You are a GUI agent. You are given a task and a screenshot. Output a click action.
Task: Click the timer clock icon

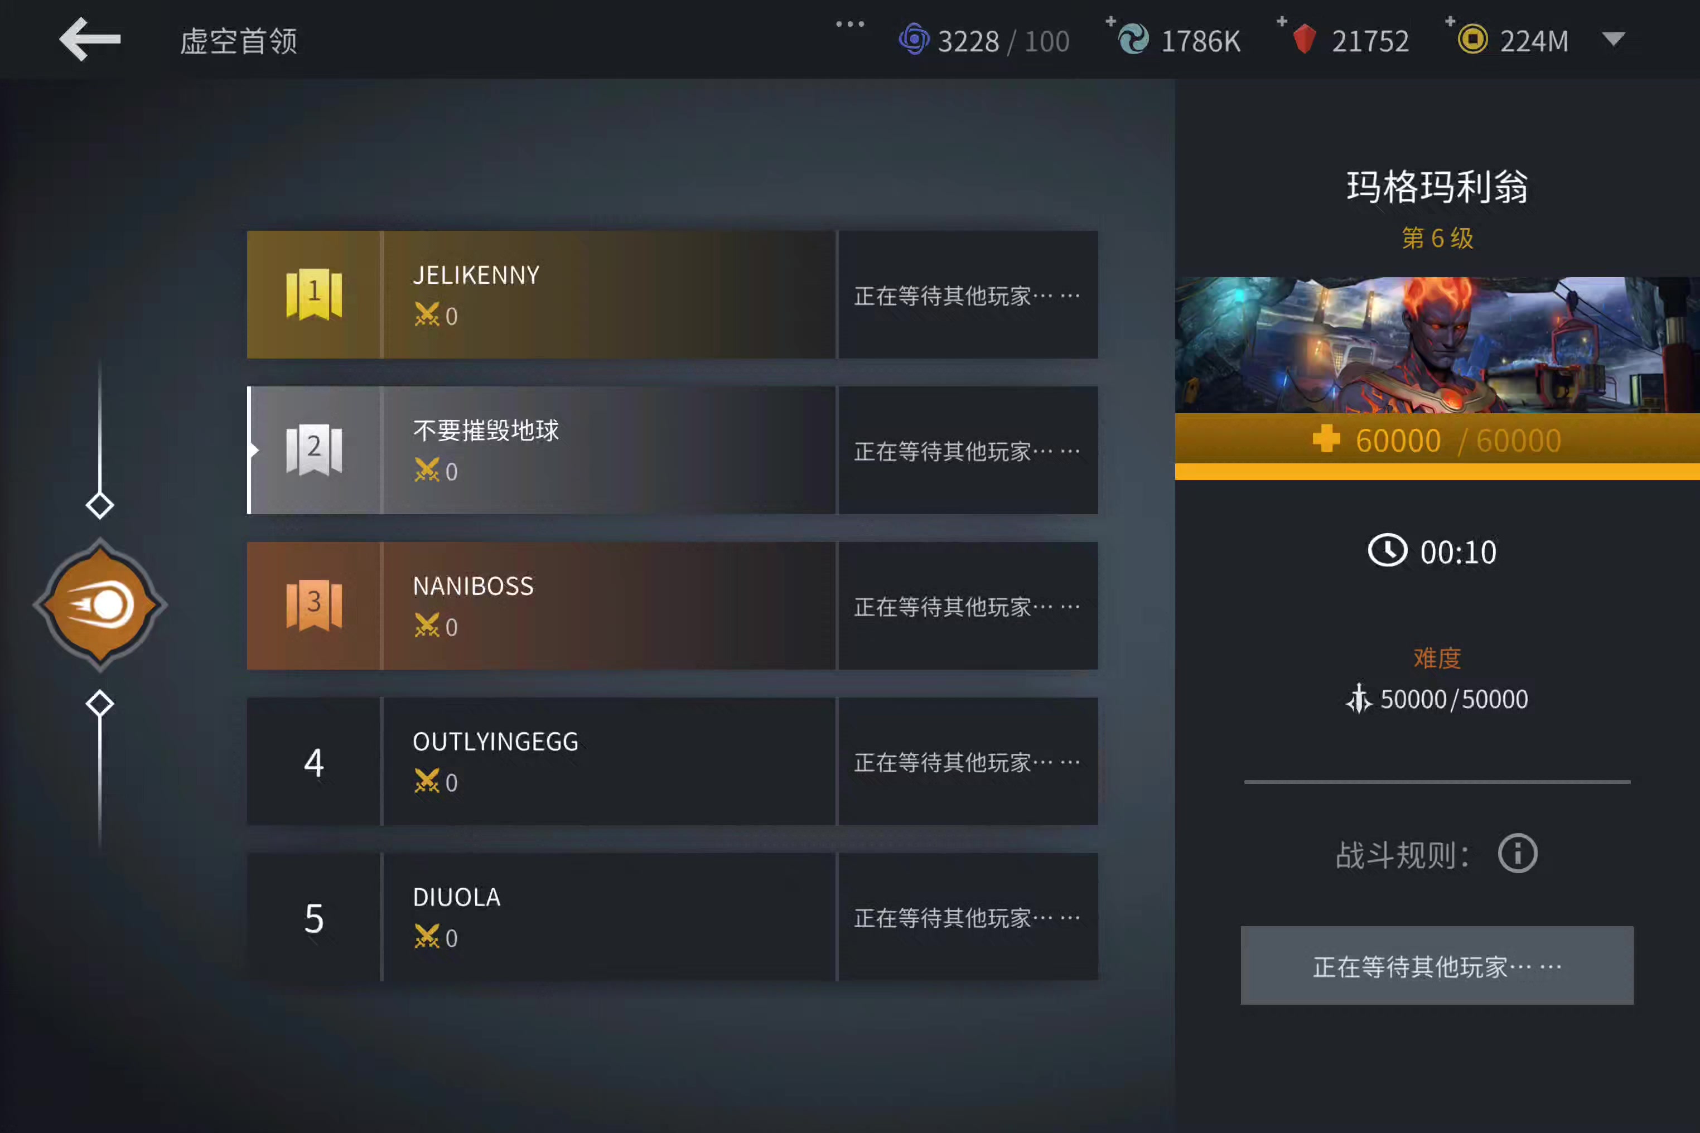point(1387,551)
